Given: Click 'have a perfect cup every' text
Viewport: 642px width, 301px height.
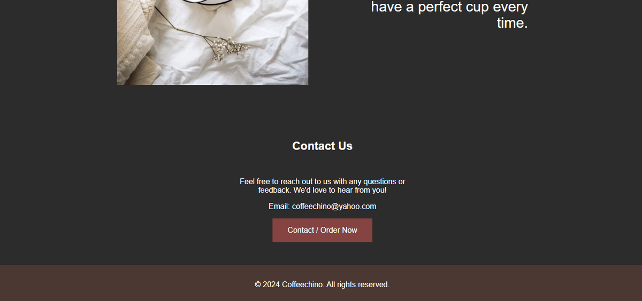Looking at the screenshot, I should pyautogui.click(x=449, y=7).
